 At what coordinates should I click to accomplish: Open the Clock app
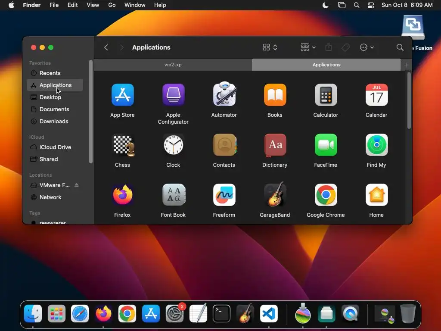tap(173, 145)
